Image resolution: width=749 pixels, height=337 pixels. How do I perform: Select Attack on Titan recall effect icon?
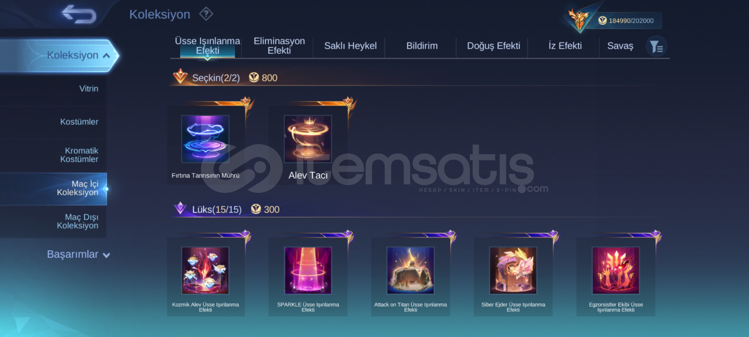click(x=411, y=271)
